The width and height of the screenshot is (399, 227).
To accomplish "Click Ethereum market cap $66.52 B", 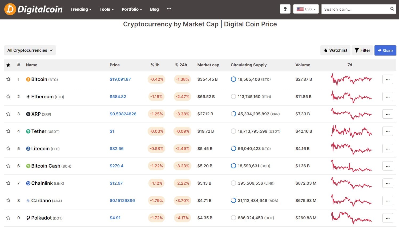I will pos(206,97).
